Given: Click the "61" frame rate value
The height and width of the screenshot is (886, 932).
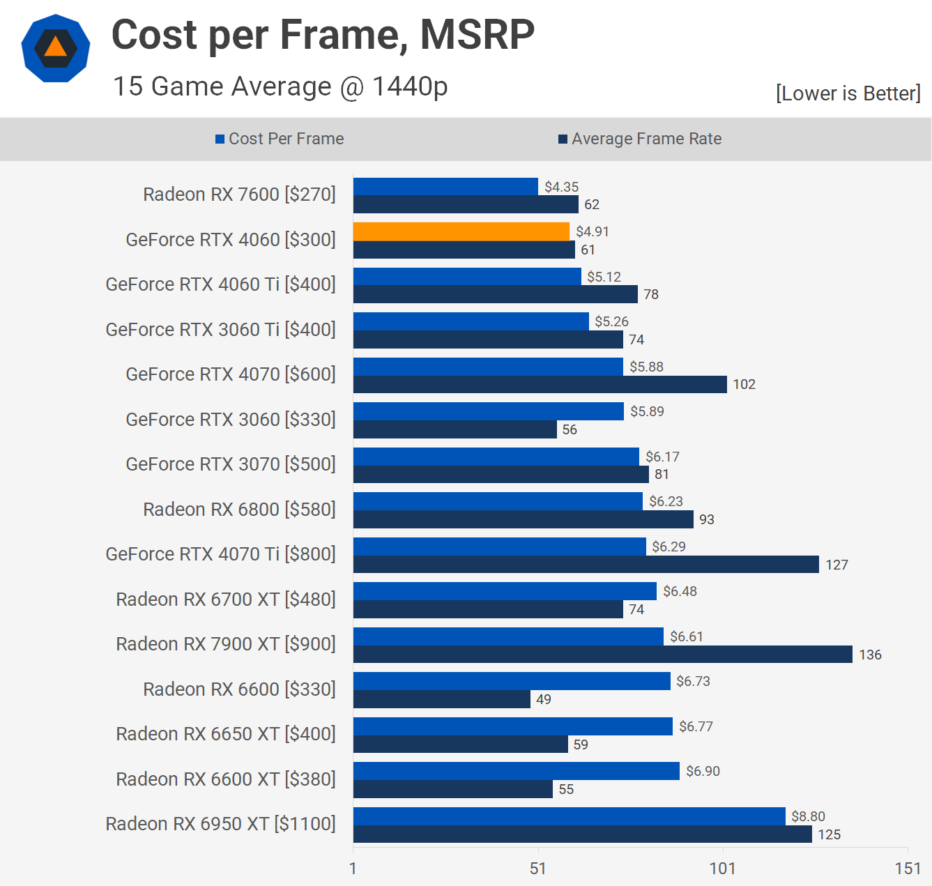Looking at the screenshot, I should click(588, 250).
